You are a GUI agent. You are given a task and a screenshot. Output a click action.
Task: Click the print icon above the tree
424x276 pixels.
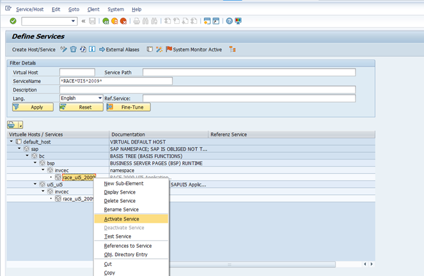(12, 124)
